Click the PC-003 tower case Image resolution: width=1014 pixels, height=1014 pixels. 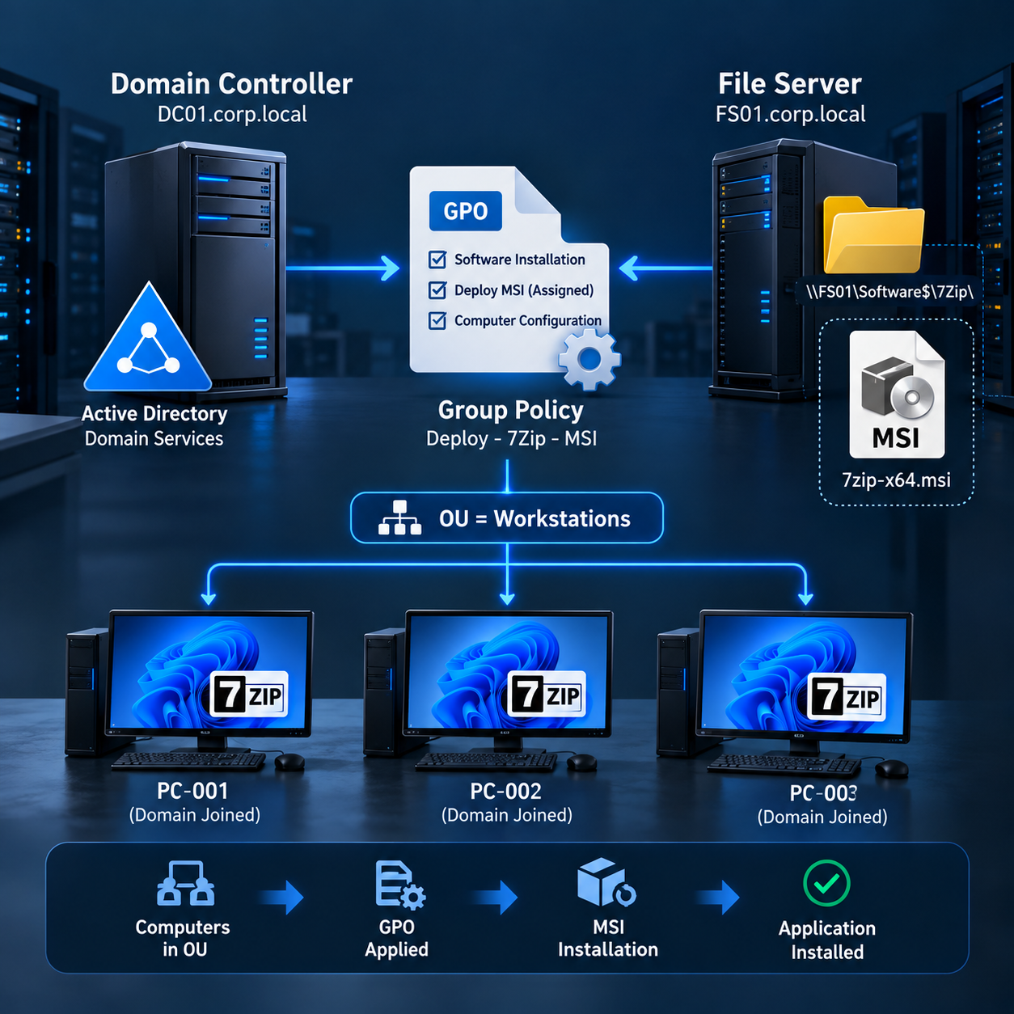pos(678,692)
